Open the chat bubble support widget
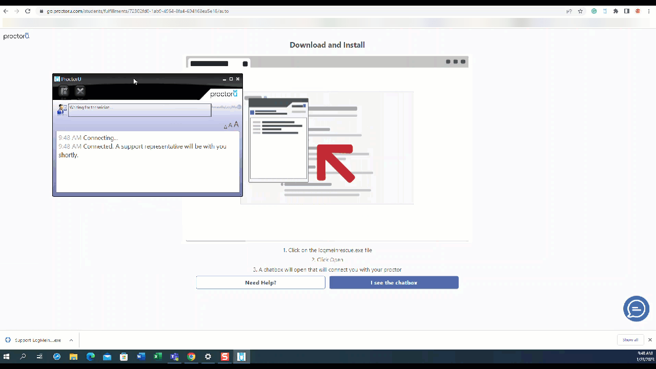 pos(636,309)
